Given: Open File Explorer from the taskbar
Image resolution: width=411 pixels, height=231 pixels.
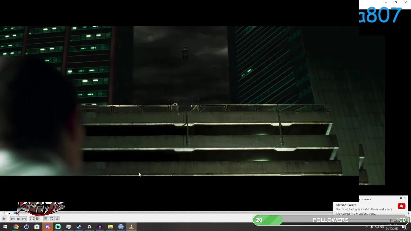Looking at the screenshot, I should 110,227.
